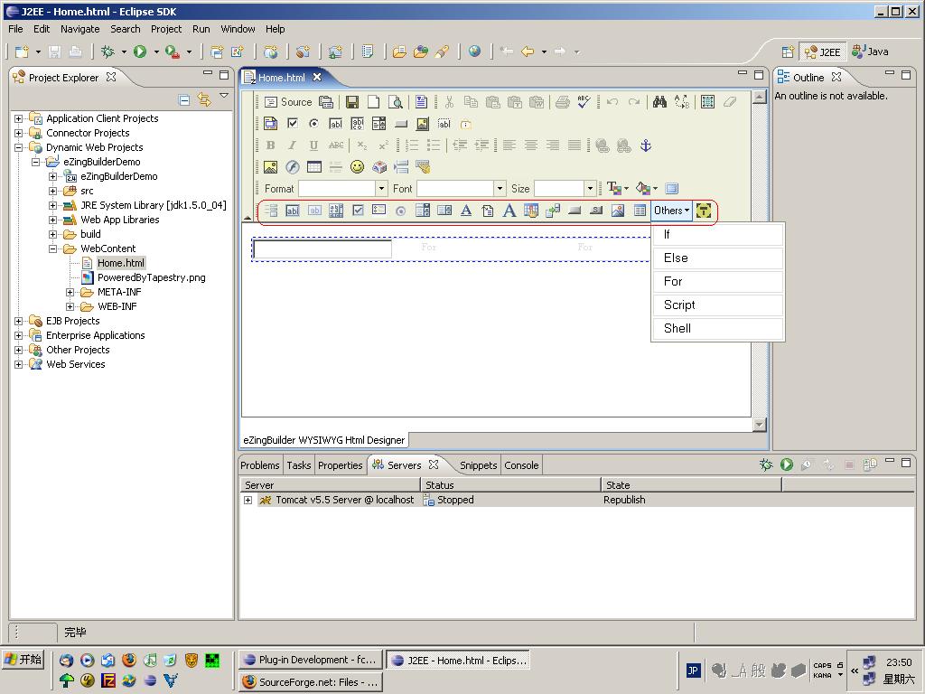Click the Save floppy disk icon in editor toolbar
This screenshot has width=925, height=694.
click(352, 102)
